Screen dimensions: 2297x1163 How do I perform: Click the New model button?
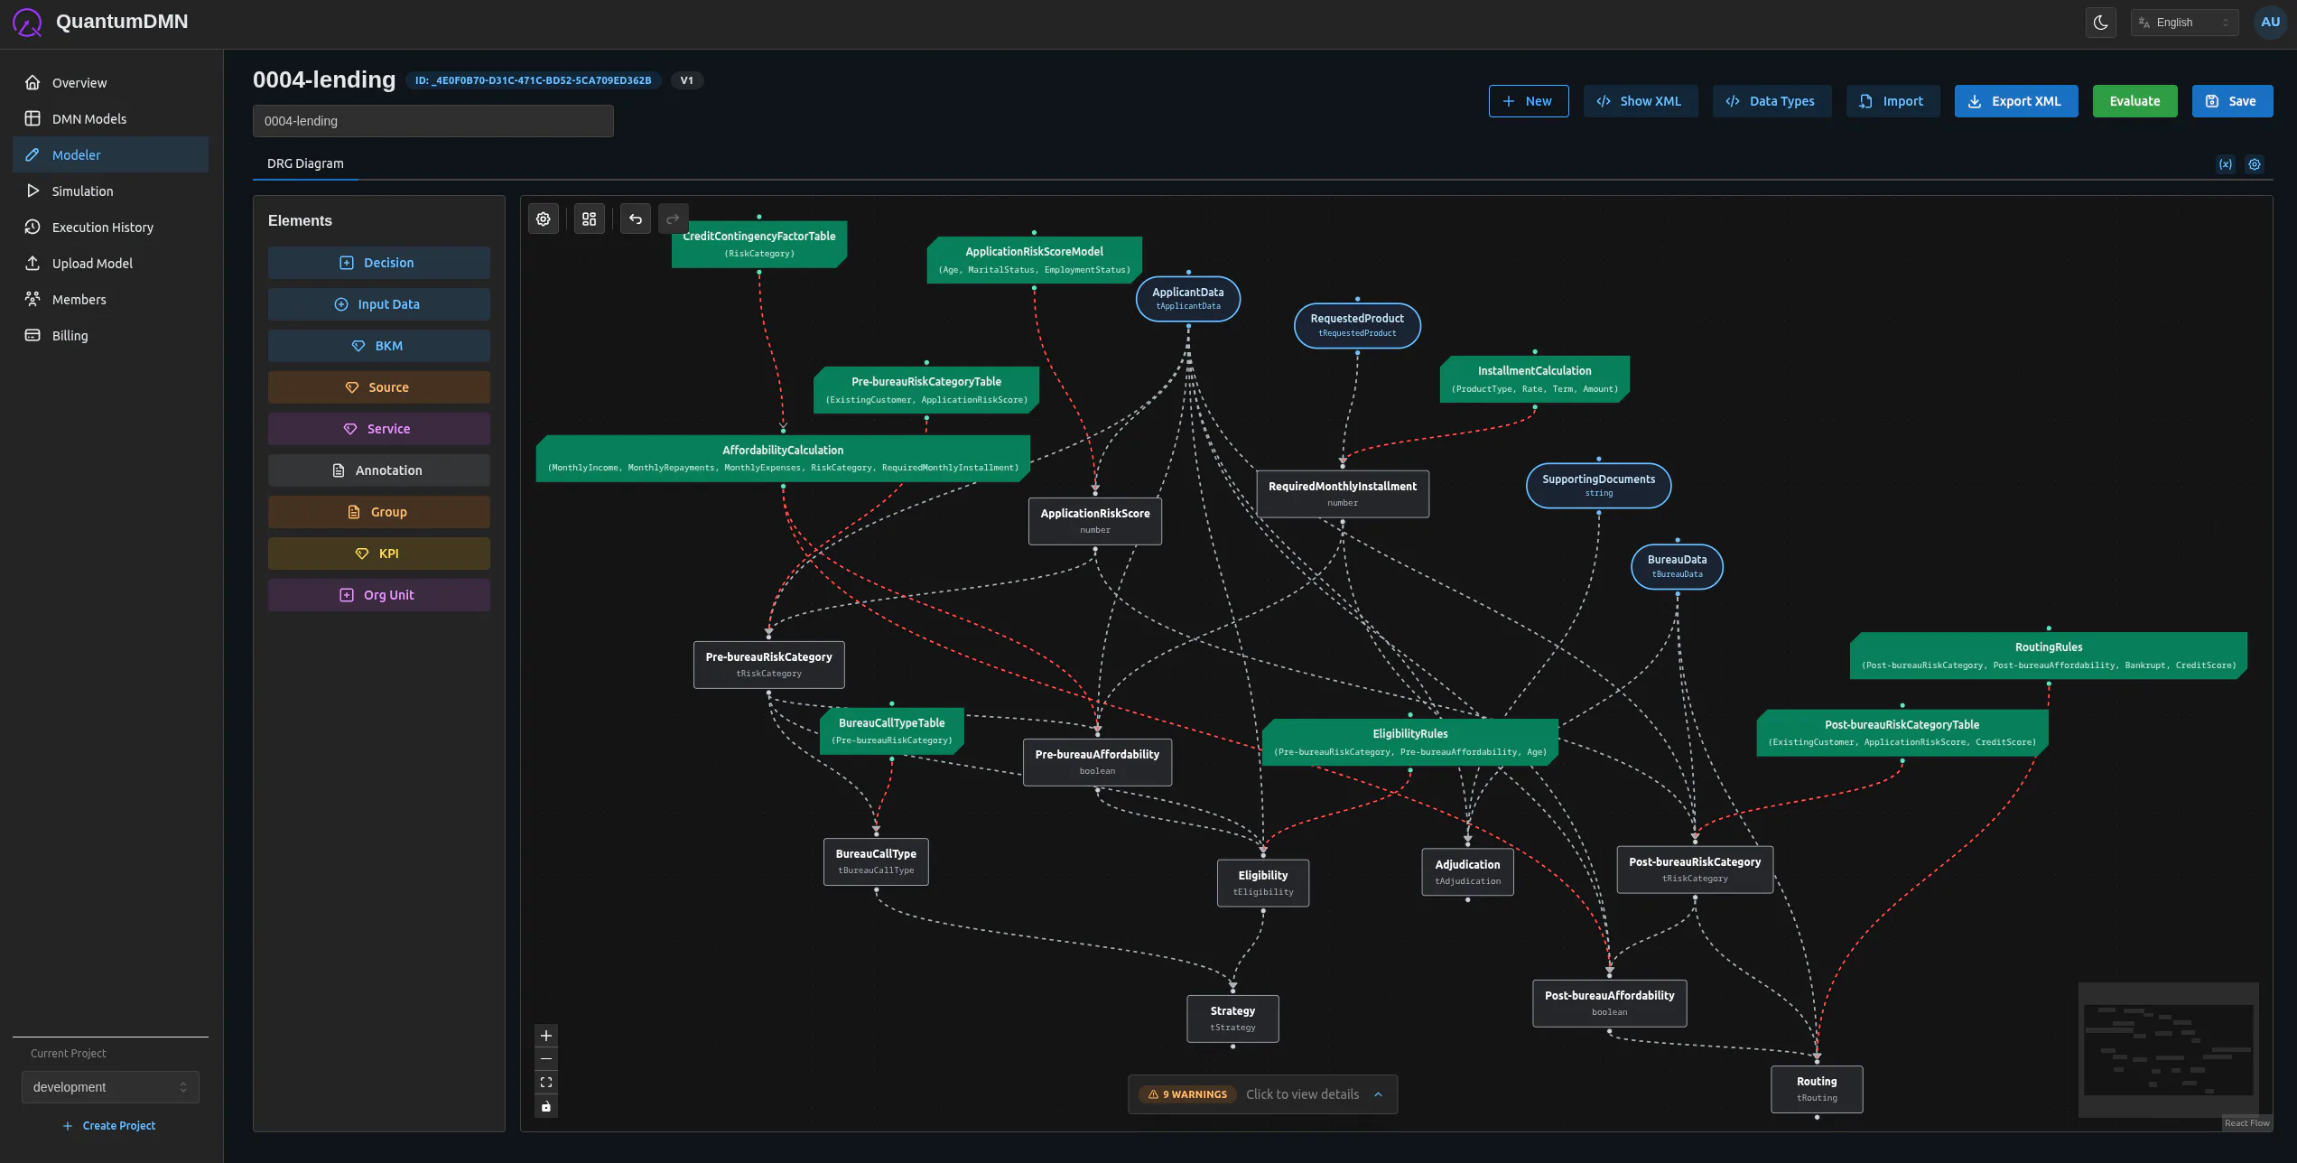click(x=1529, y=101)
